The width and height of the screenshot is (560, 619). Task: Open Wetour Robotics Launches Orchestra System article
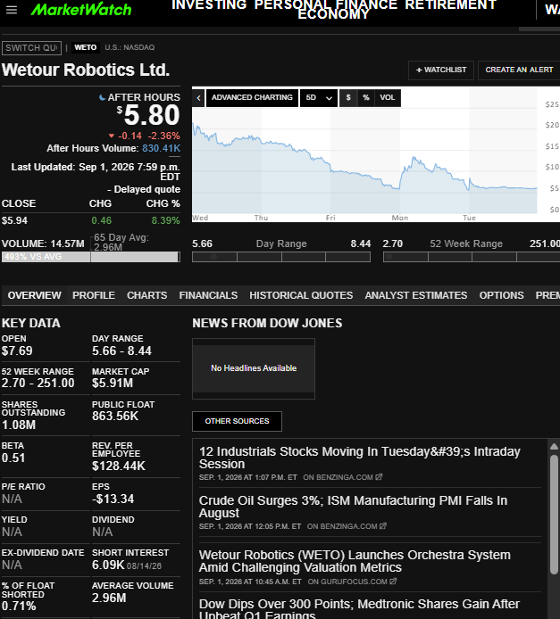coord(355,561)
